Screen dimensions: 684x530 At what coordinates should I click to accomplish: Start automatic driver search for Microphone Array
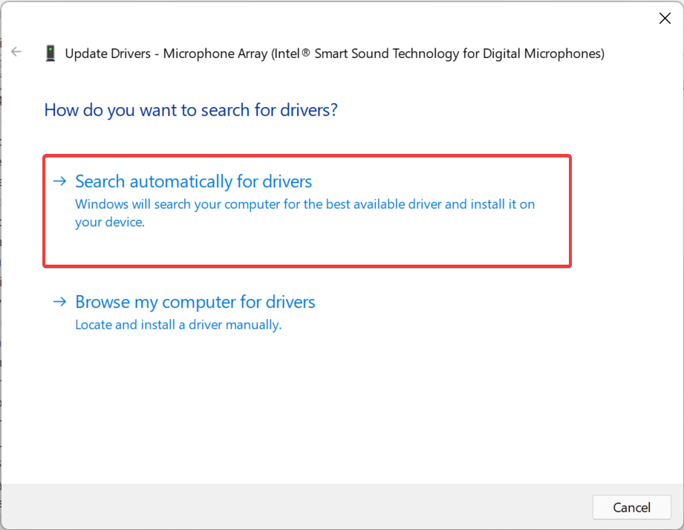192,181
